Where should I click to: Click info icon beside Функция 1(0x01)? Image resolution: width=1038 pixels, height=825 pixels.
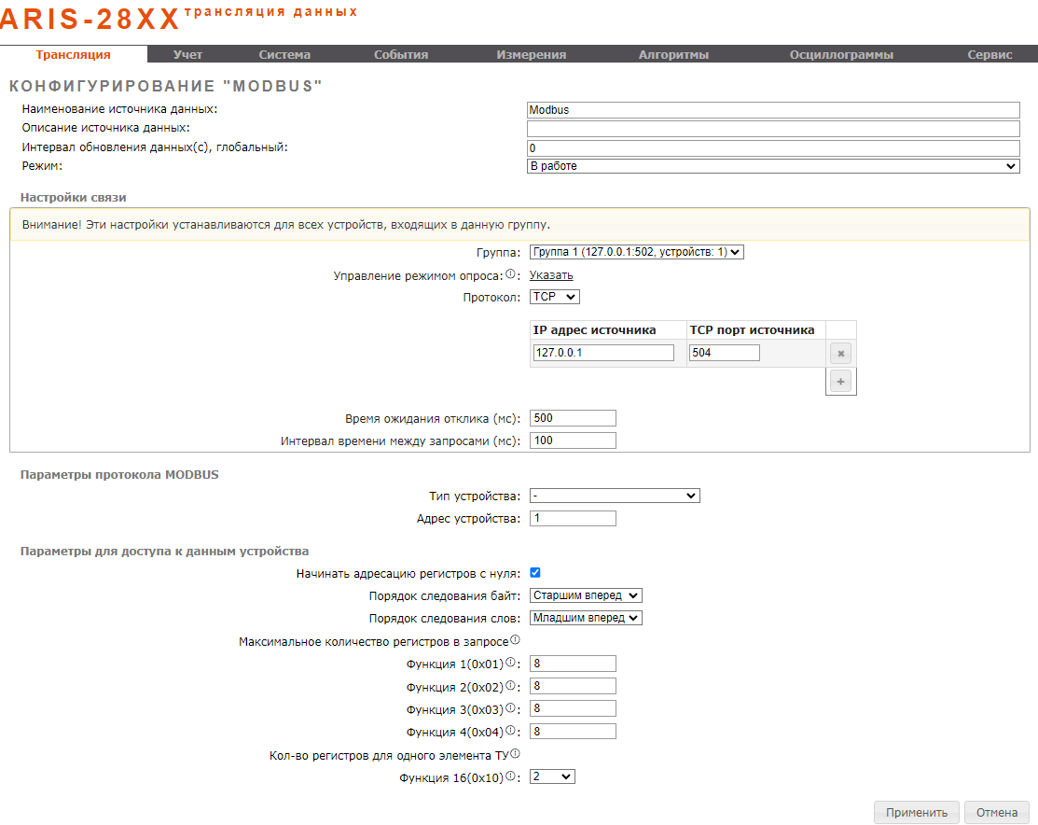[x=510, y=663]
